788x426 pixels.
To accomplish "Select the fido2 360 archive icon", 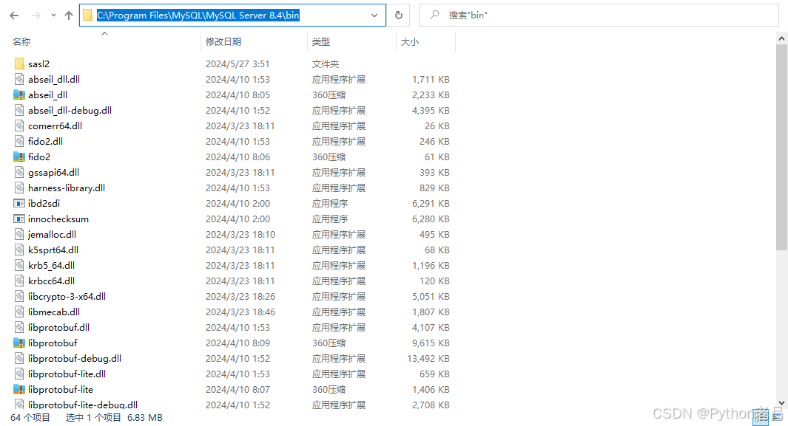I will click(19, 157).
